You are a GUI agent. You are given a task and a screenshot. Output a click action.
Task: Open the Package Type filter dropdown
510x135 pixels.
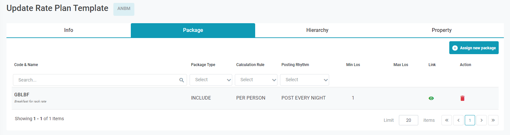point(211,80)
